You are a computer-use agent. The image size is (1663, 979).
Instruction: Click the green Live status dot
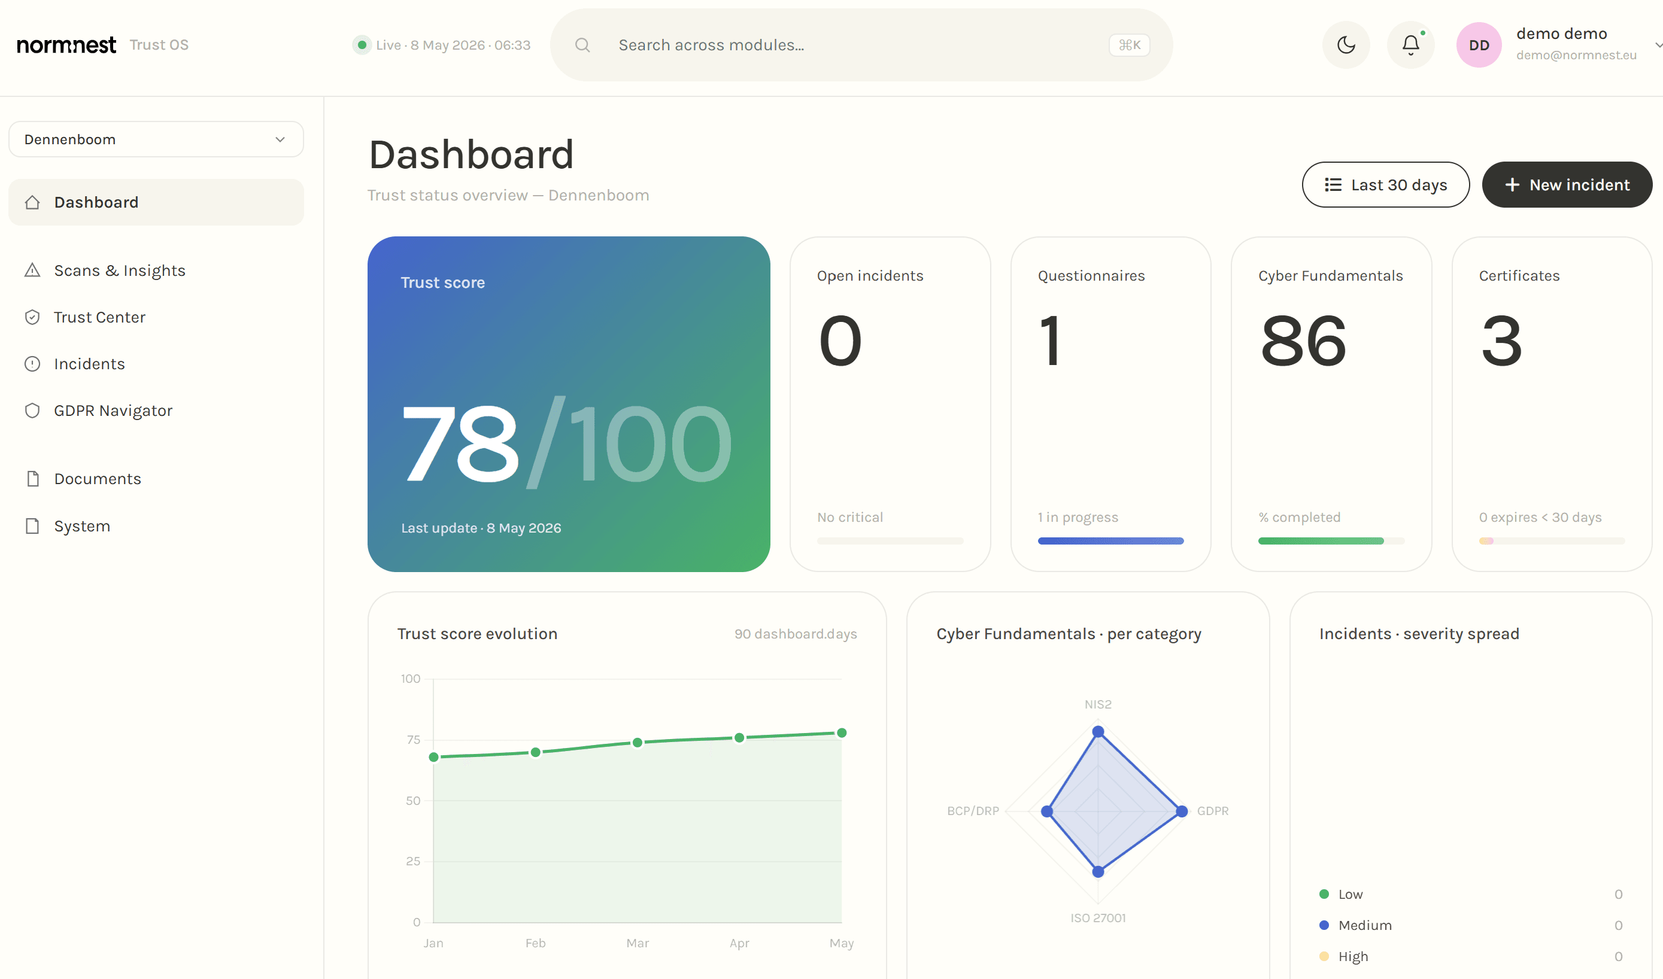pyautogui.click(x=362, y=45)
